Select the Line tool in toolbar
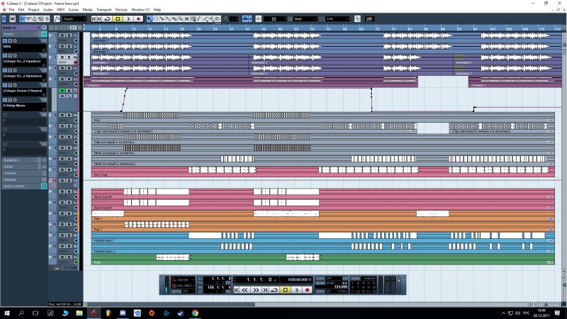Viewport: 567px width, 319px height. [206, 19]
